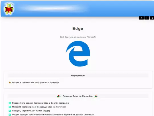Click the icon beside general browser information

[10, 82]
